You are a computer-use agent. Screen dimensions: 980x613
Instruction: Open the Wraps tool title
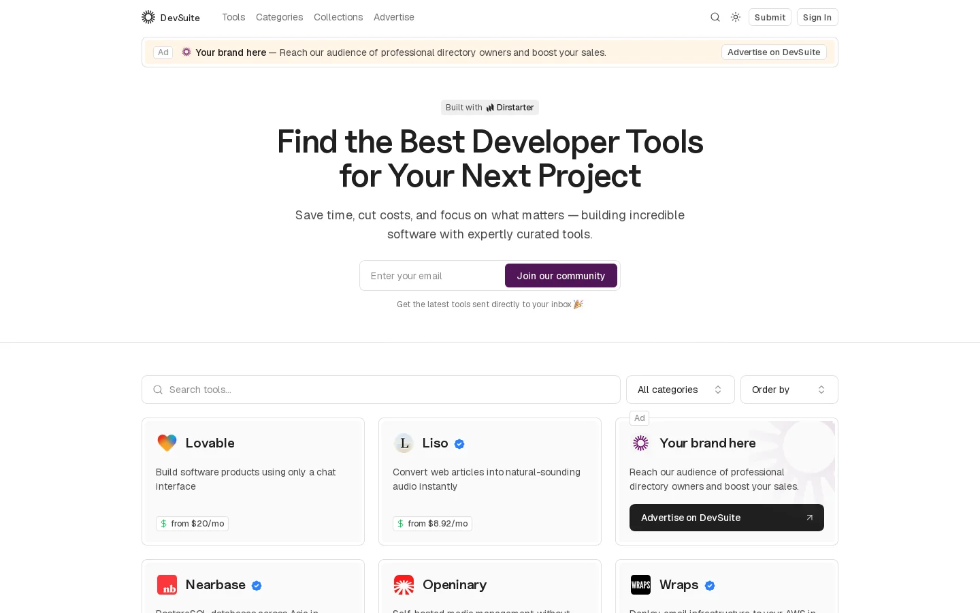679,584
